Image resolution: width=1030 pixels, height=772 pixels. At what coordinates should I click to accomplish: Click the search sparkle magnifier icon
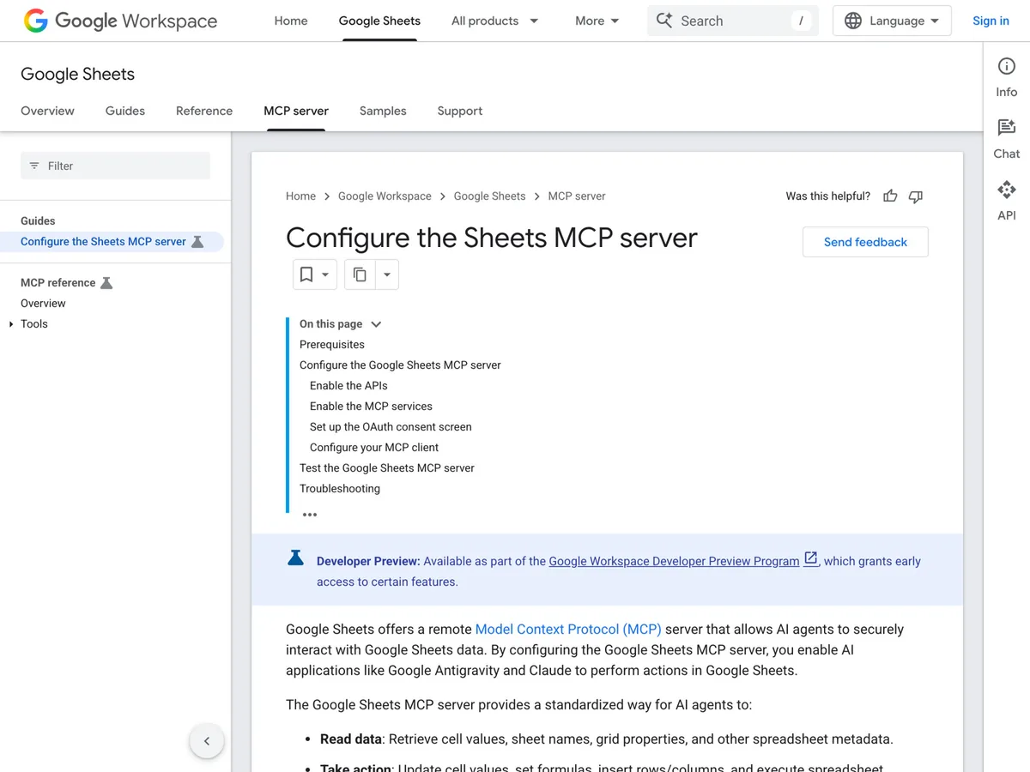(x=664, y=21)
